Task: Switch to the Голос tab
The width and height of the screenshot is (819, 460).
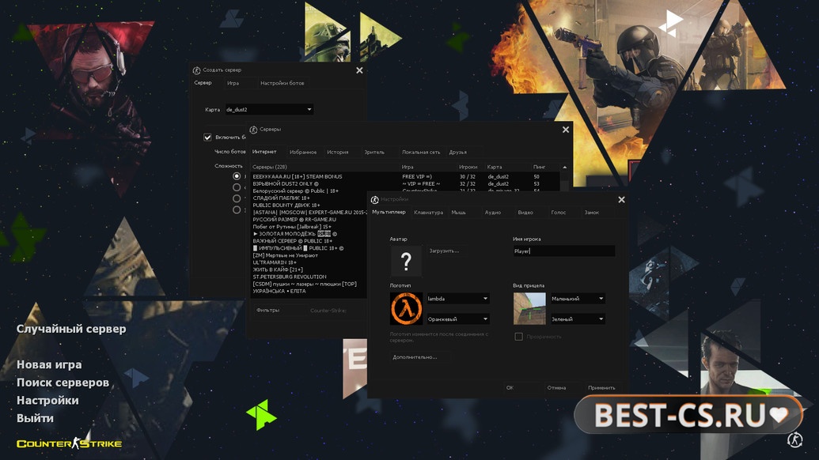Action: click(559, 213)
